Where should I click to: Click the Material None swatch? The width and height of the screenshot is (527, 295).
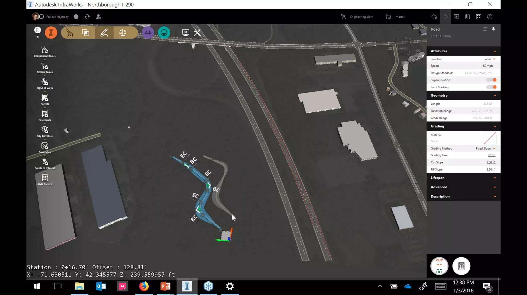(490, 138)
